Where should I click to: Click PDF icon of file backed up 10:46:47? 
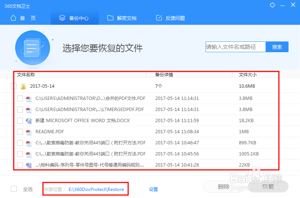pos(29,143)
